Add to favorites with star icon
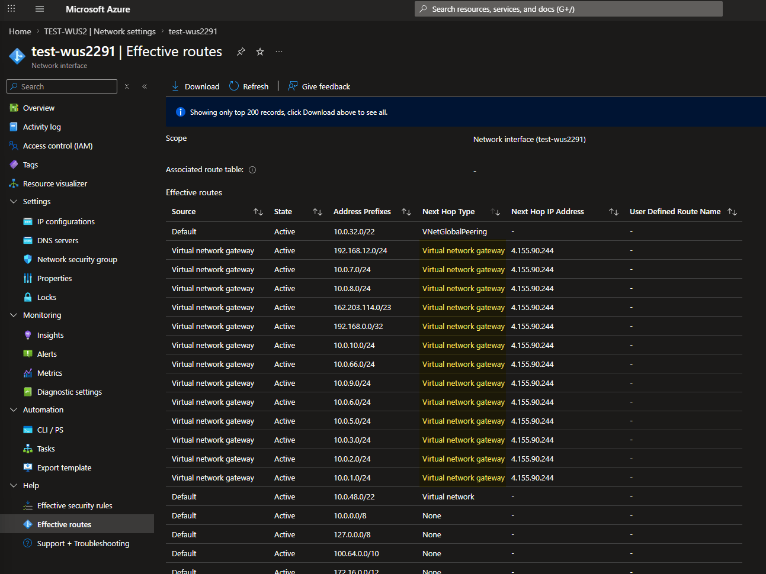This screenshot has width=766, height=574. (260, 52)
